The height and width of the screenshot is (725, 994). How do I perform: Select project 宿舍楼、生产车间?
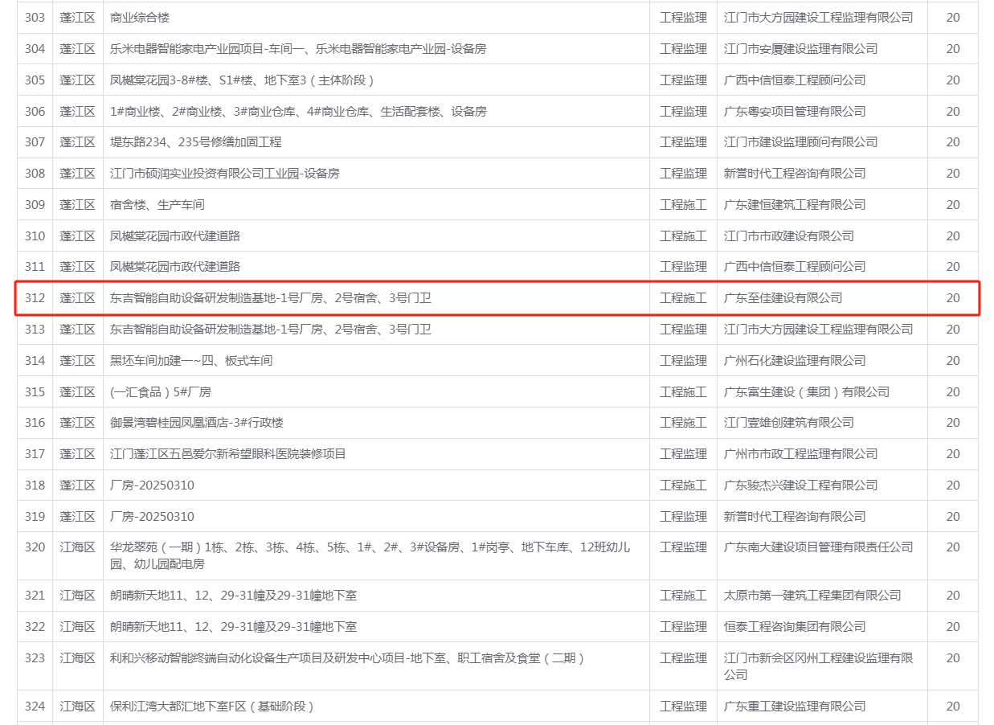click(157, 205)
